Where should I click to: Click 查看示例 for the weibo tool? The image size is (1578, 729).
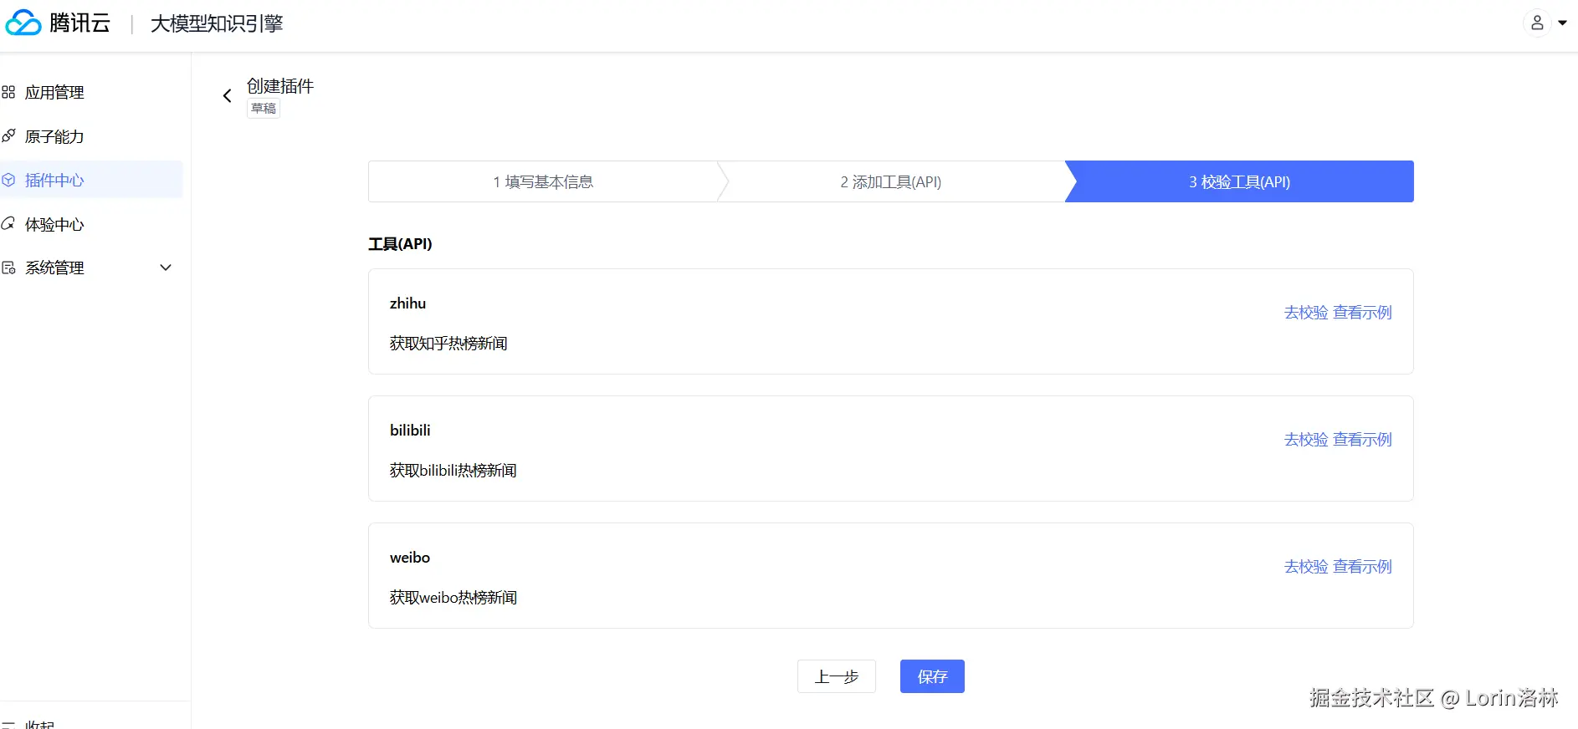[1362, 566]
